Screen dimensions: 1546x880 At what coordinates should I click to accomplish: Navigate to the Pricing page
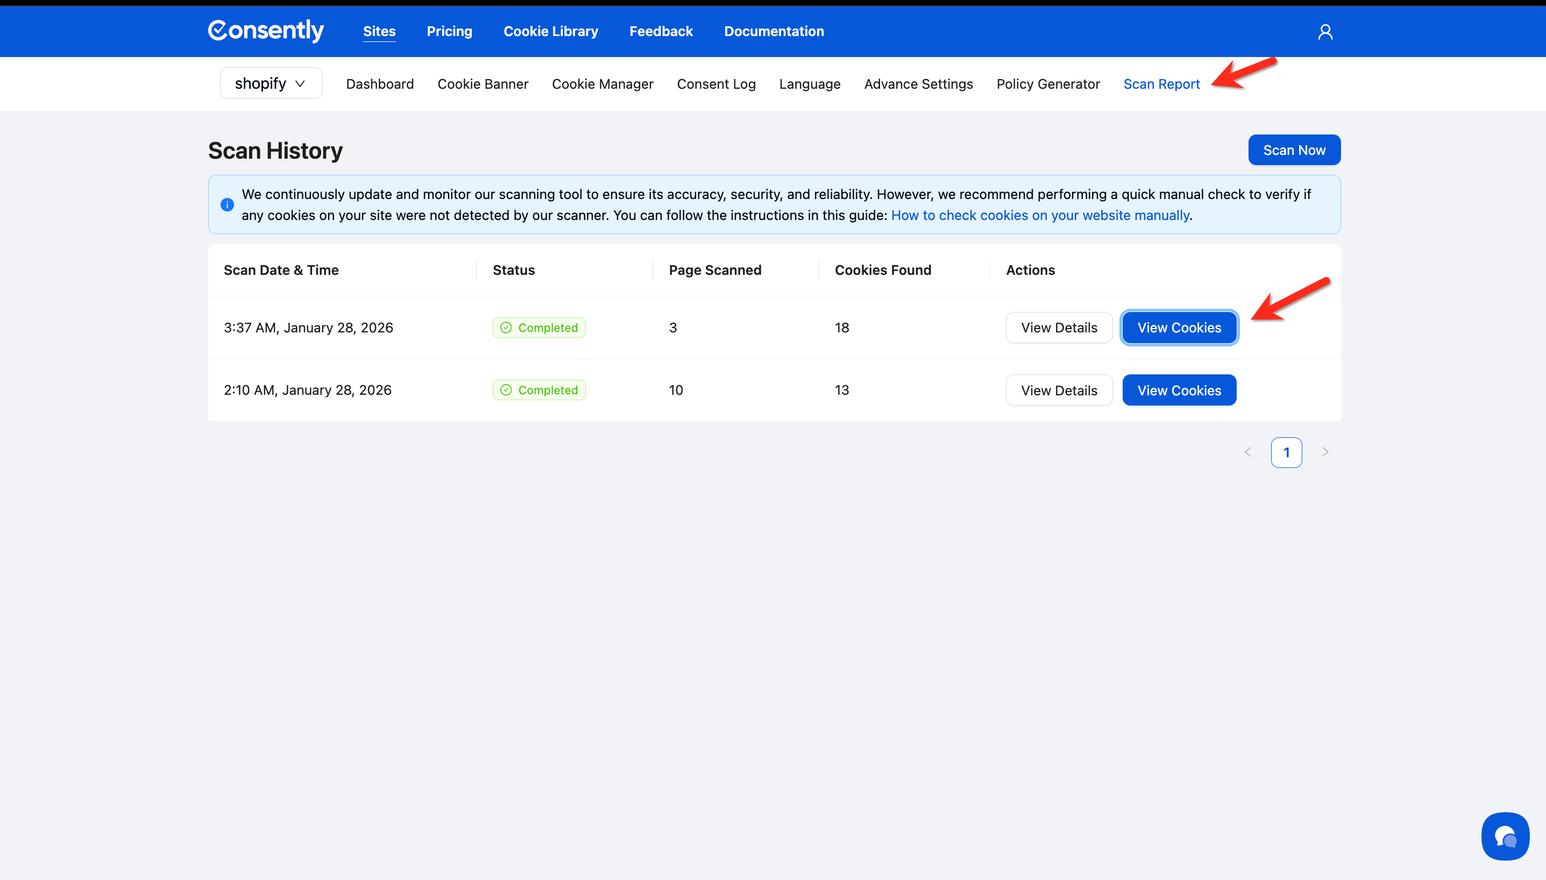click(449, 31)
